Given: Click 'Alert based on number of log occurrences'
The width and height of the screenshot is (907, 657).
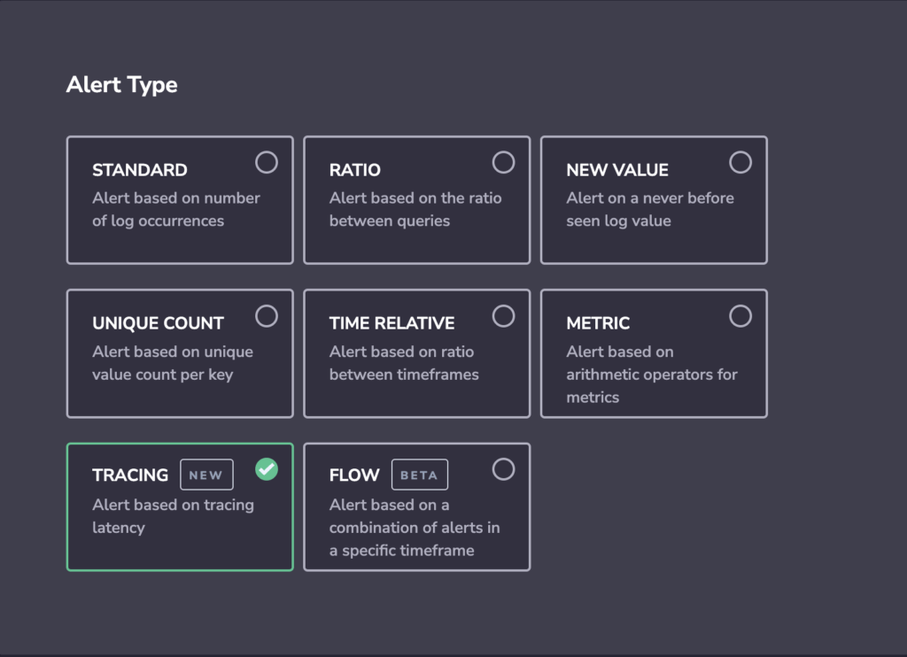Looking at the screenshot, I should point(176,209).
